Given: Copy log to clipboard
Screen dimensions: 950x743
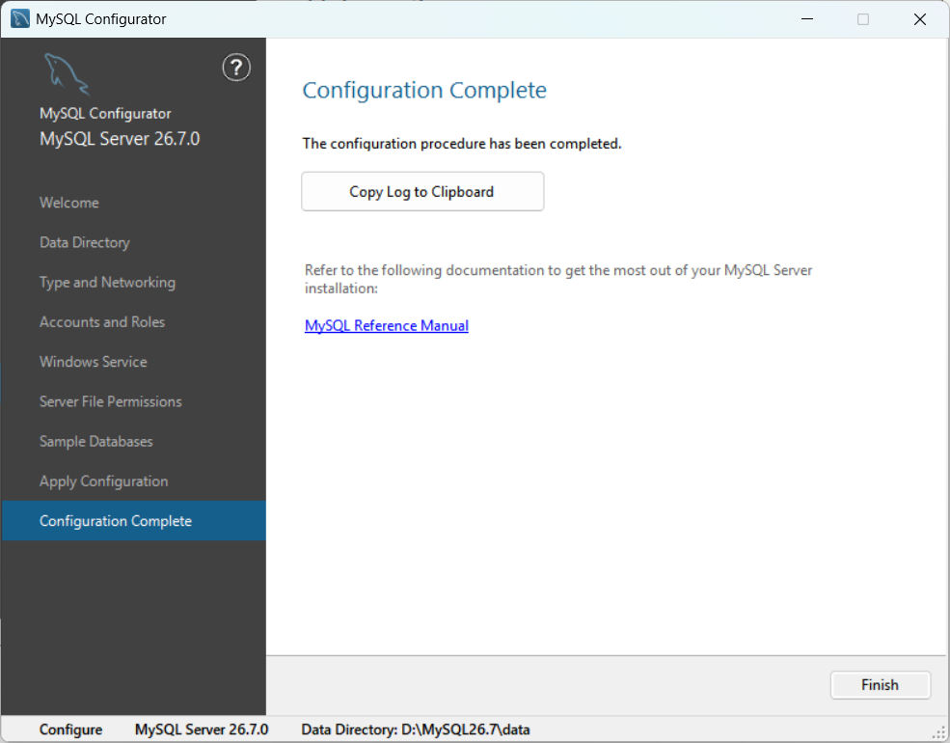Looking at the screenshot, I should tap(422, 191).
